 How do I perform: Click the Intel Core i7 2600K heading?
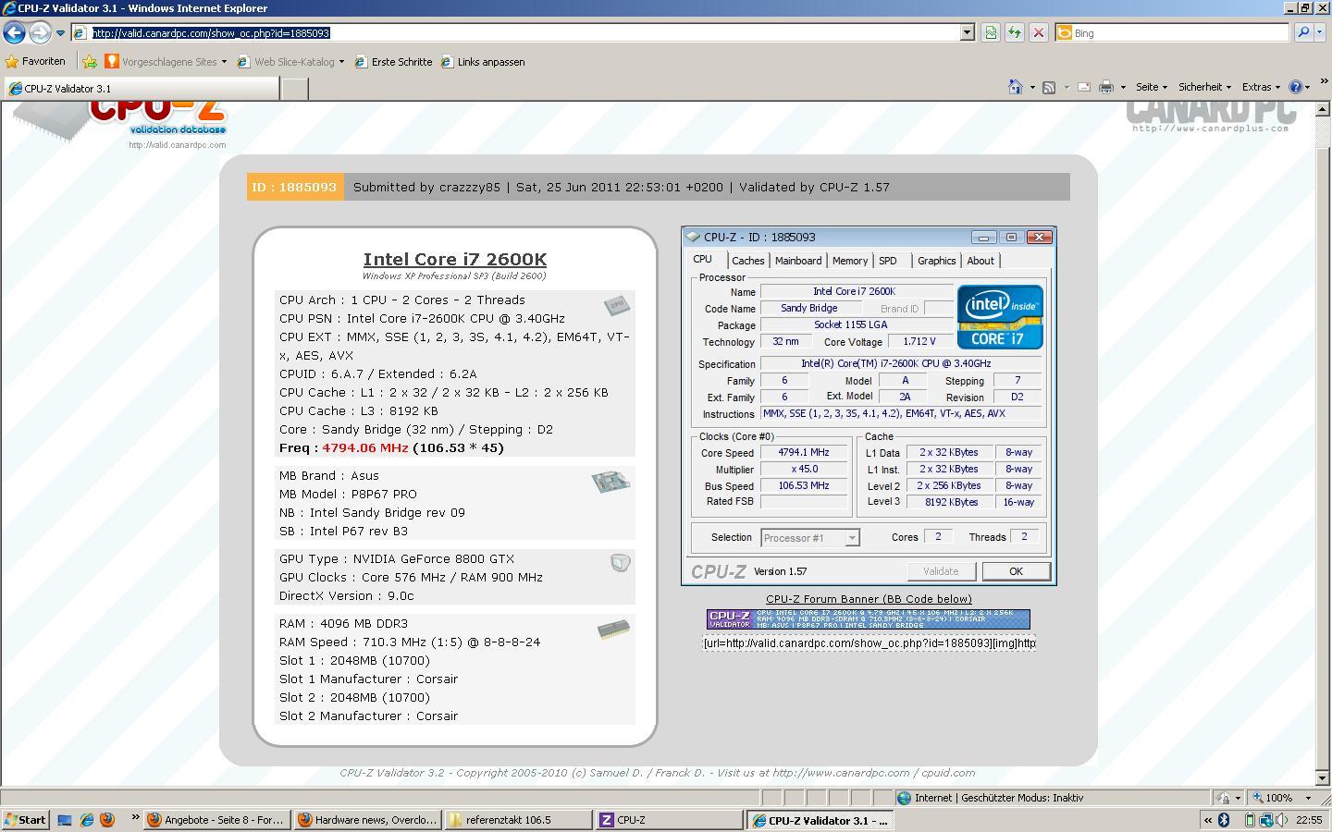[x=455, y=260]
